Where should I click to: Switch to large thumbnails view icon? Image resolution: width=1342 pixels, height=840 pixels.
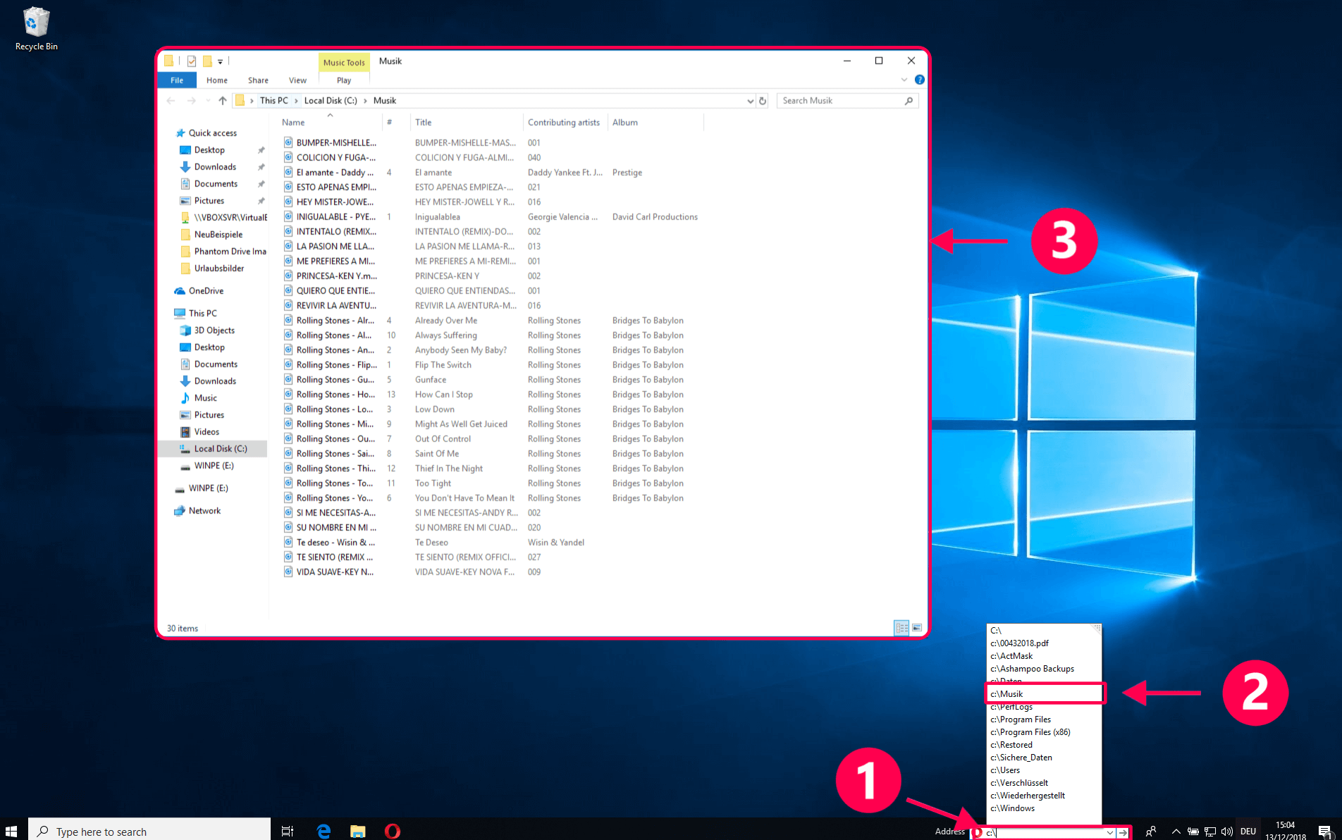pyautogui.click(x=917, y=628)
